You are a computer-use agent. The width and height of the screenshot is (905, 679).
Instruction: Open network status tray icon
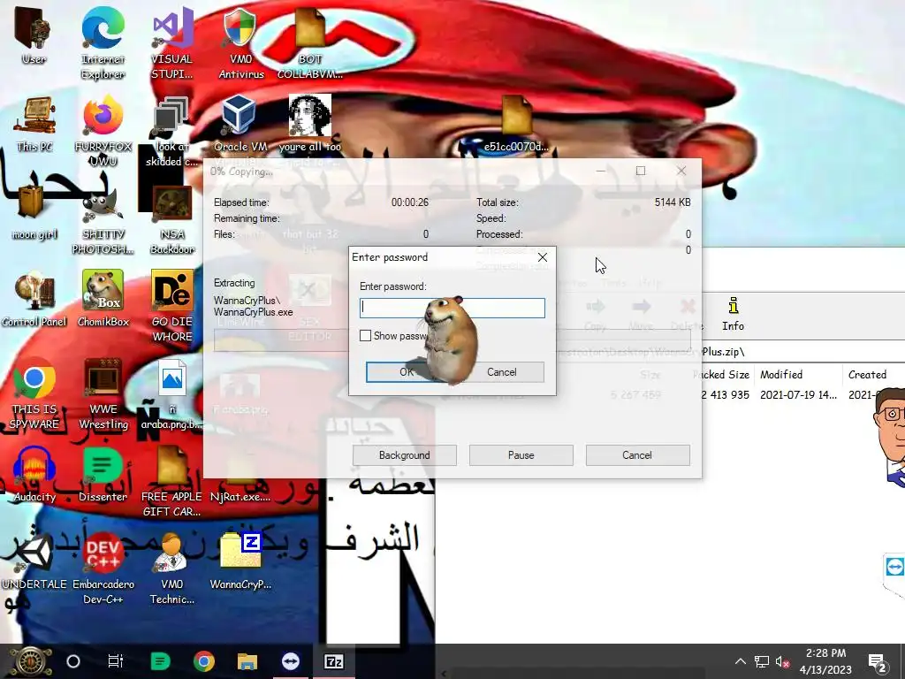point(762,661)
